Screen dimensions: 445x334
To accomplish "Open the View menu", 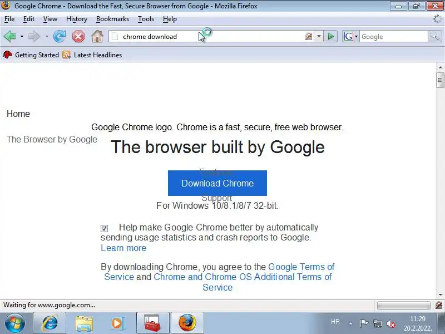I will pyautogui.click(x=50, y=19).
